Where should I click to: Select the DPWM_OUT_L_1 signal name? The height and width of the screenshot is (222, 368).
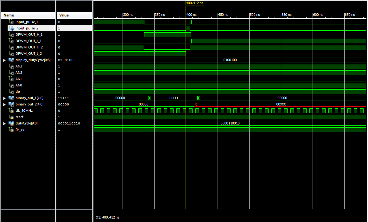click(x=29, y=41)
